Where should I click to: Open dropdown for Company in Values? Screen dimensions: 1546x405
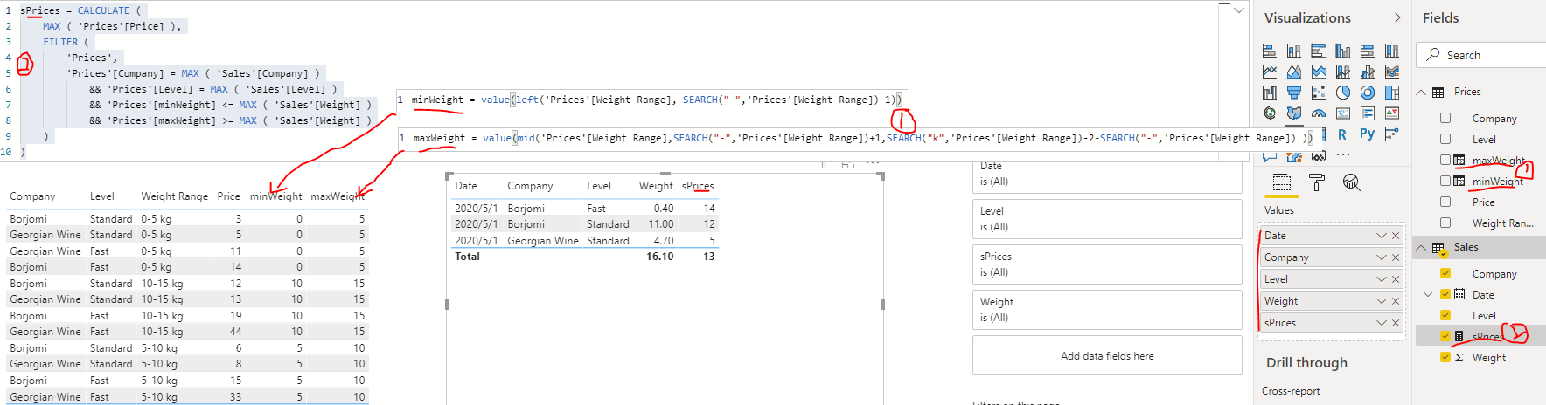(x=1382, y=257)
